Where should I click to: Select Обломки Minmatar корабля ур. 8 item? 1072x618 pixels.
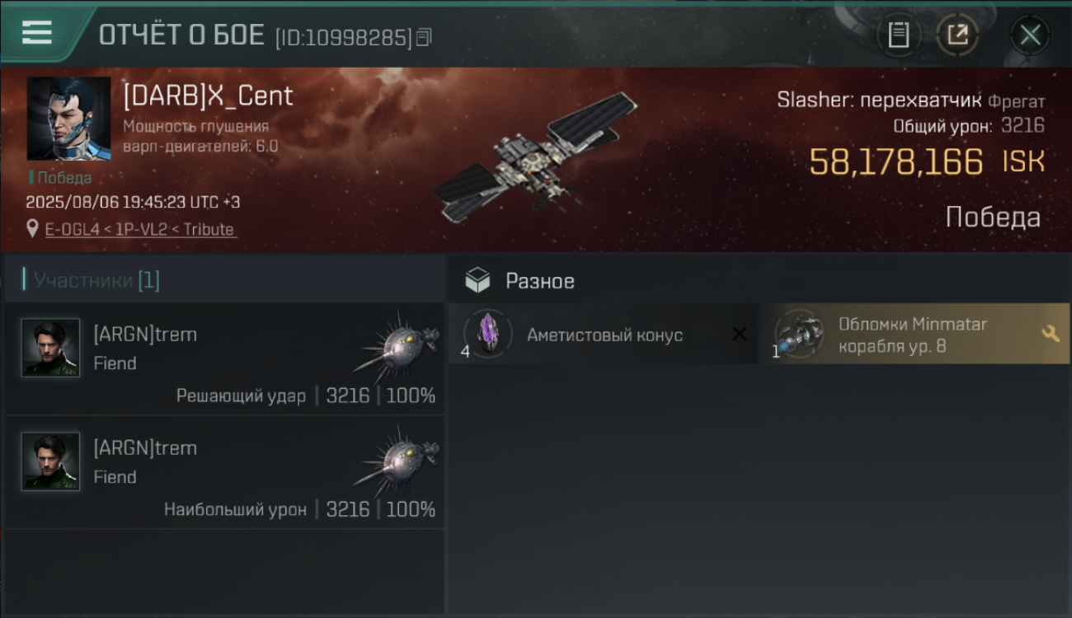click(x=914, y=335)
